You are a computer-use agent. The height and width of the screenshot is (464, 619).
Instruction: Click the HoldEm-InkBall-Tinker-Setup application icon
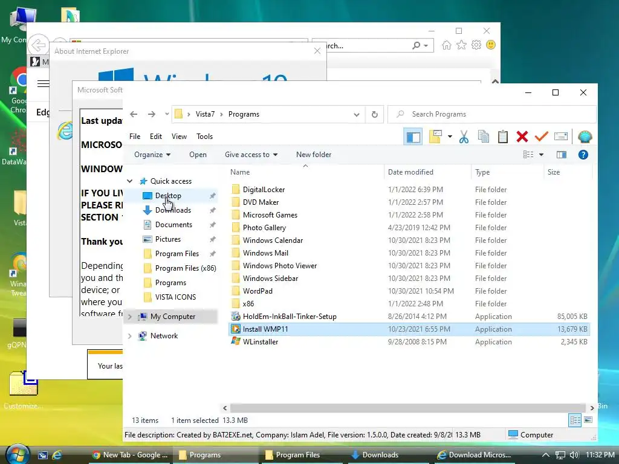tap(236, 317)
